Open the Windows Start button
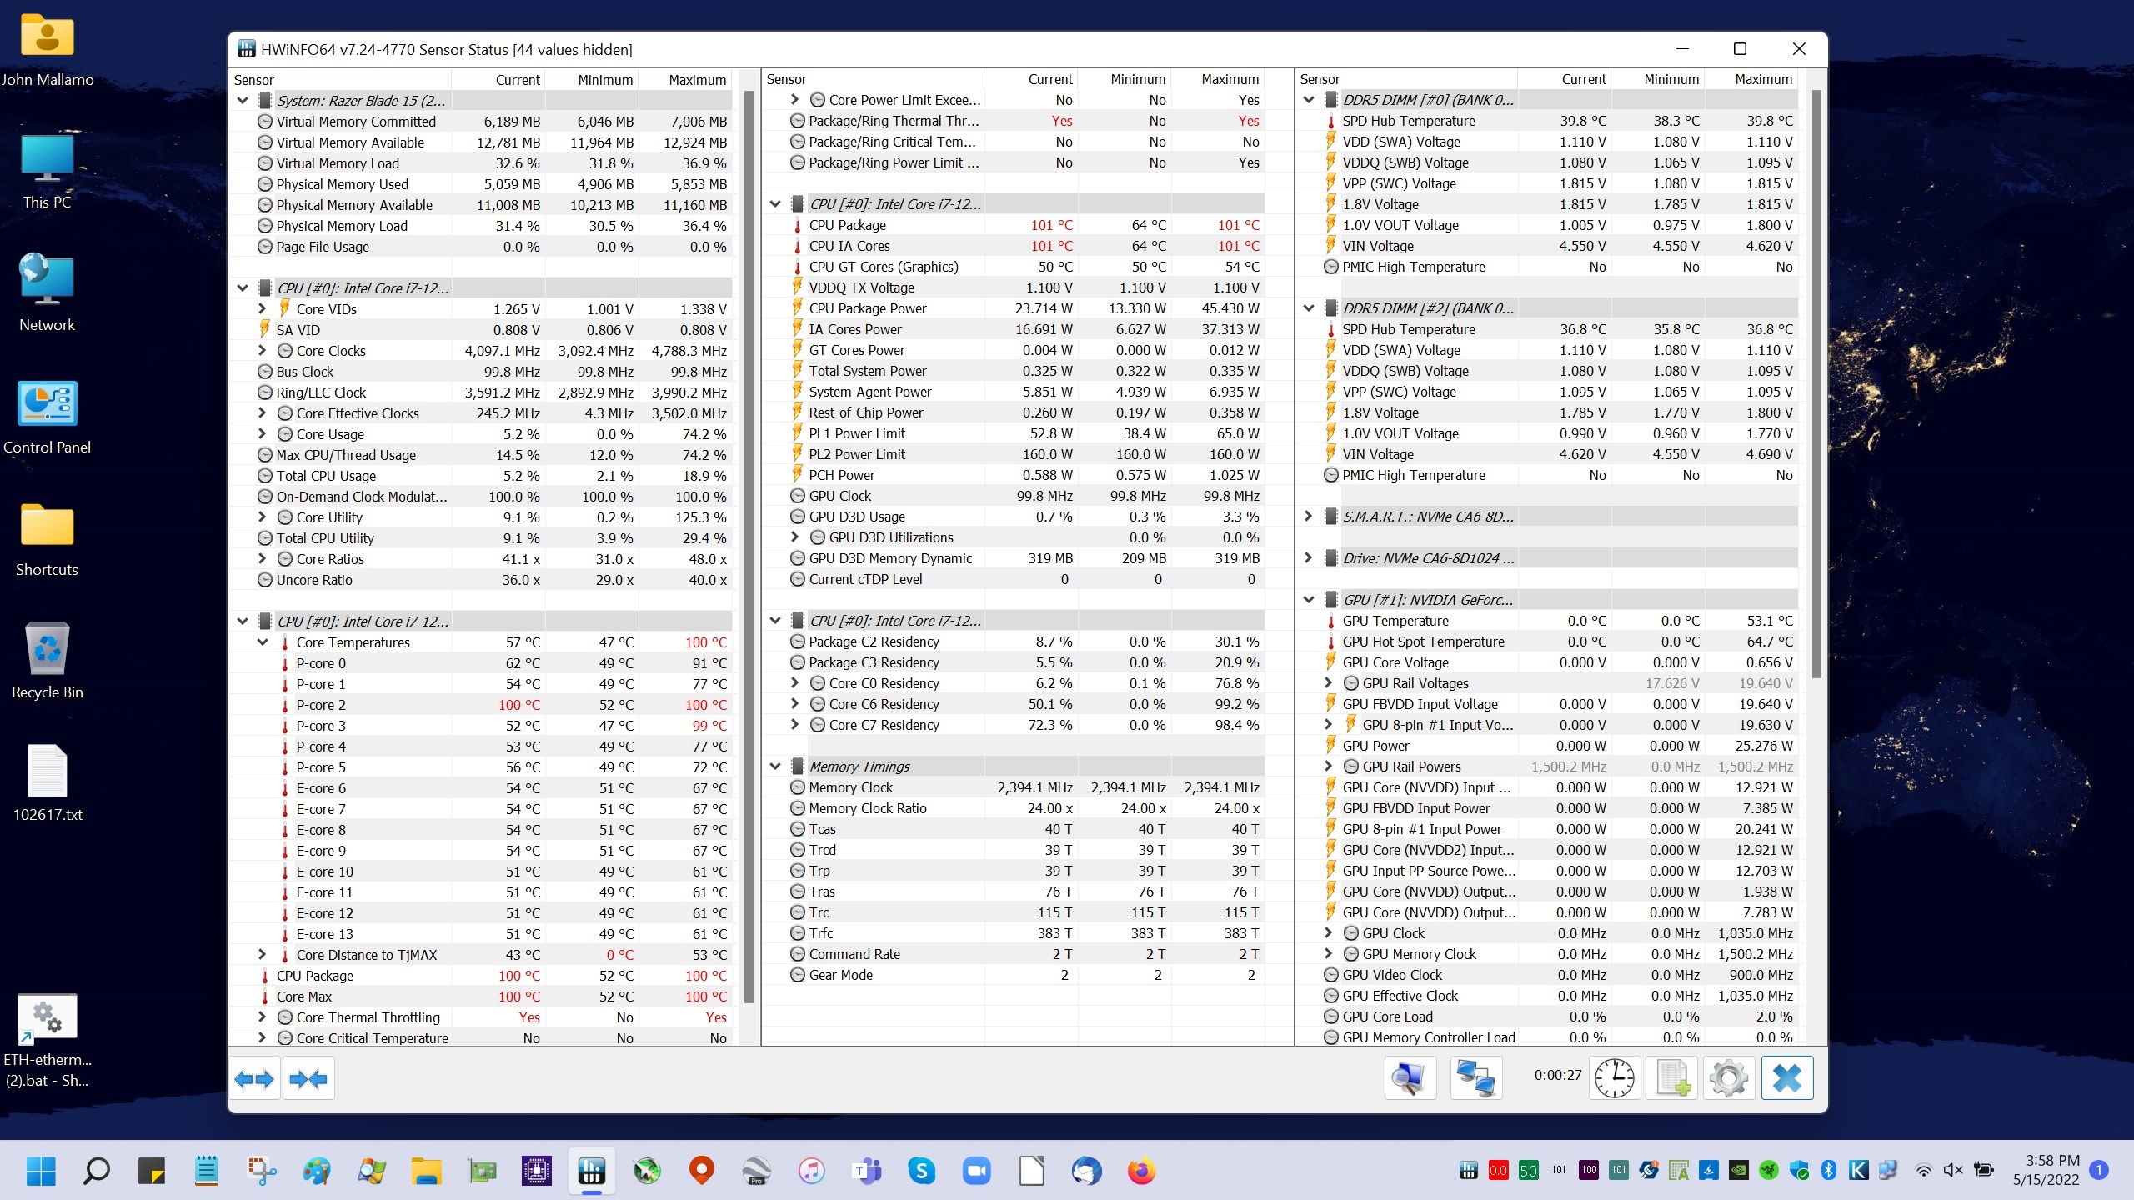The width and height of the screenshot is (2134, 1200). pos(41,1171)
